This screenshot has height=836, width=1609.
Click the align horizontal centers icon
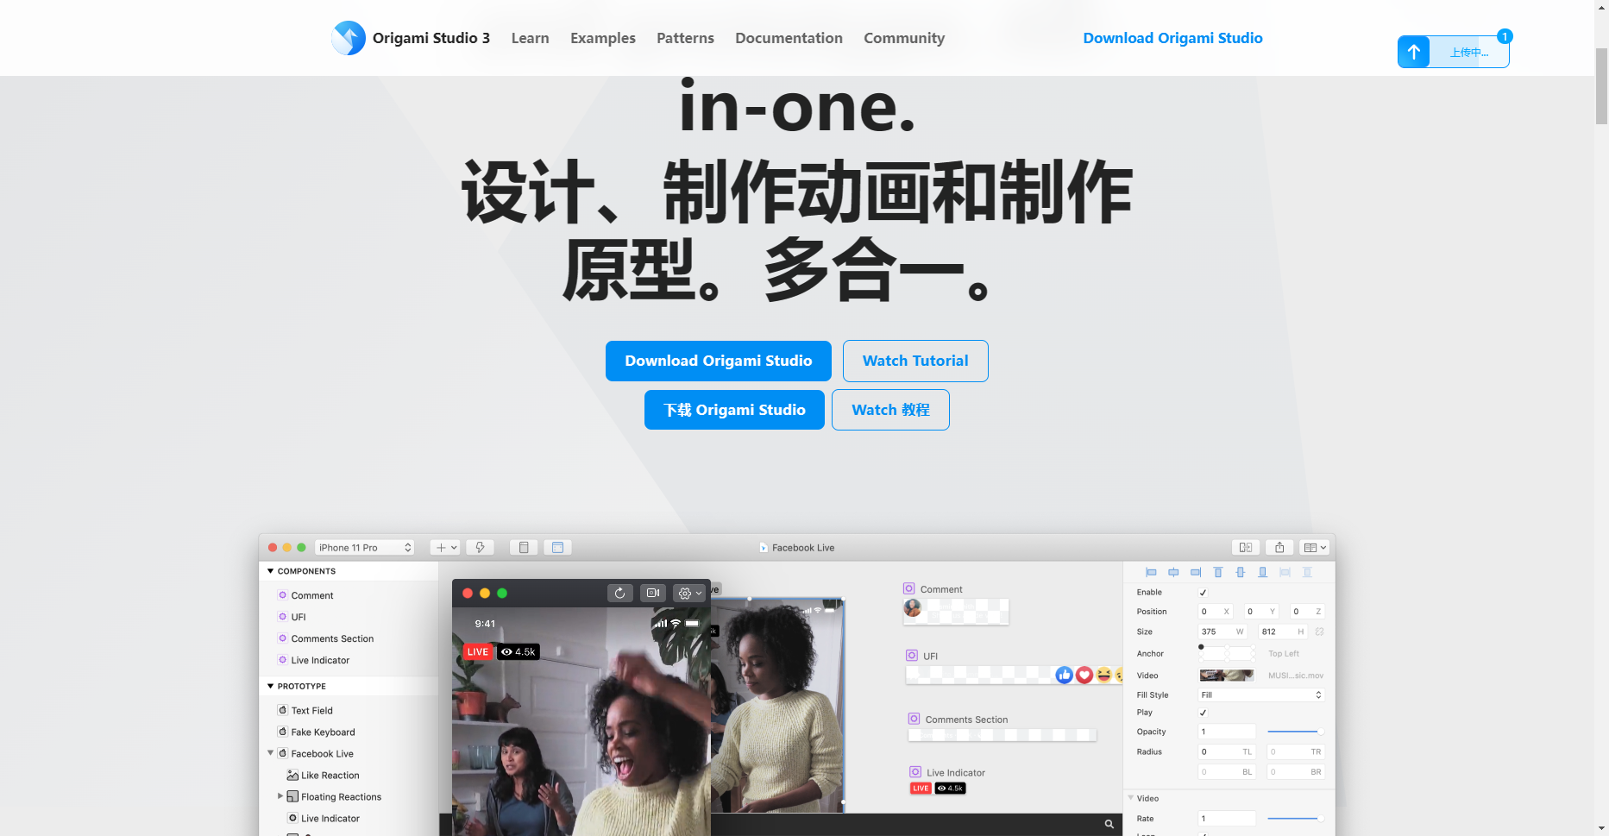[1173, 572]
